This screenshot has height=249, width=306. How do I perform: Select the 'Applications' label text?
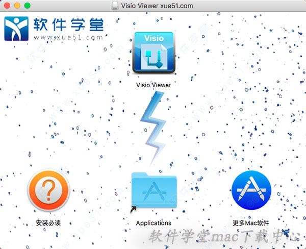(x=154, y=223)
